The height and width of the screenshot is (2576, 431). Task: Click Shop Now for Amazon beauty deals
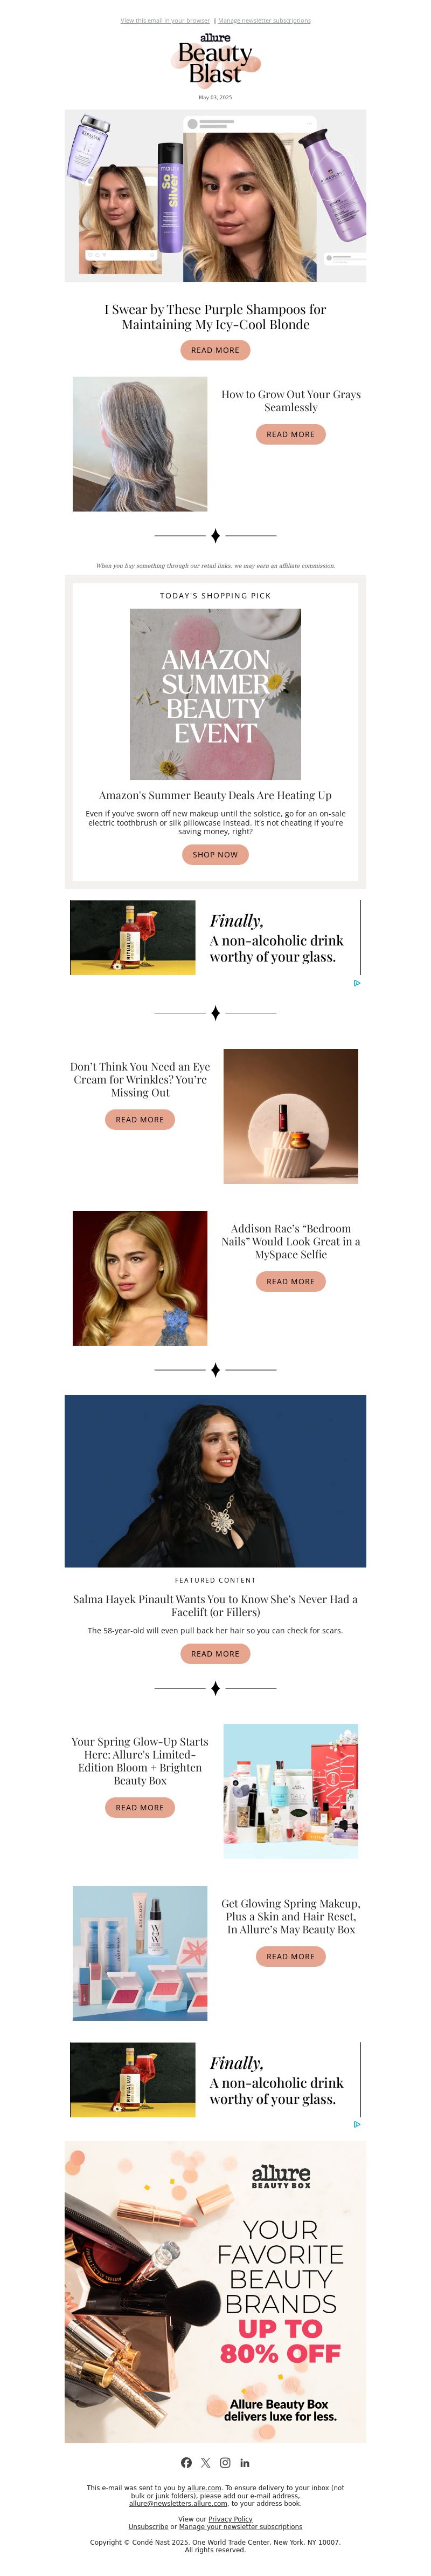[215, 854]
